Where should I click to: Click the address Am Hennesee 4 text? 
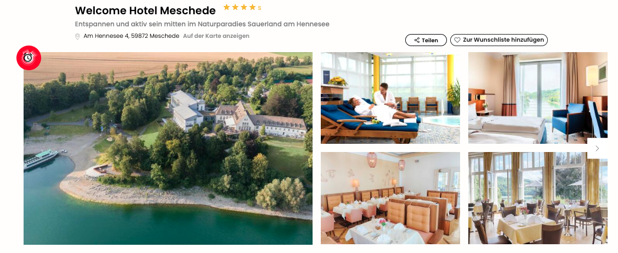click(131, 36)
